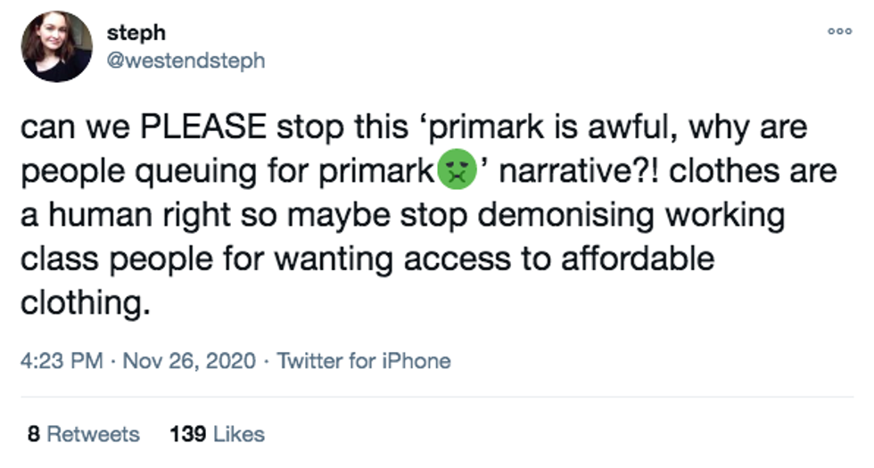Click the final word "clothing."
Image resolution: width=874 pixels, height=468 pixels.
82,303
